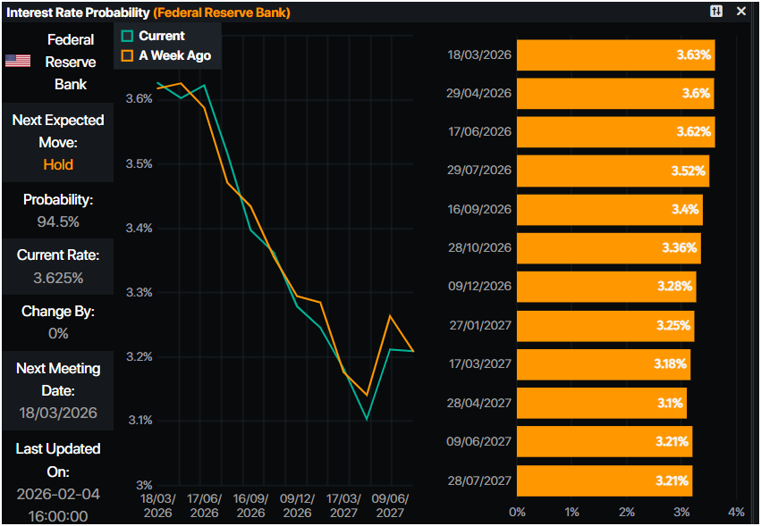Click the 3.625% current rate field
The height and width of the screenshot is (526, 761).
58,278
